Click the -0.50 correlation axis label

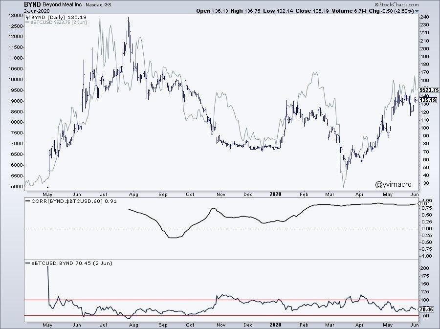tap(426, 242)
